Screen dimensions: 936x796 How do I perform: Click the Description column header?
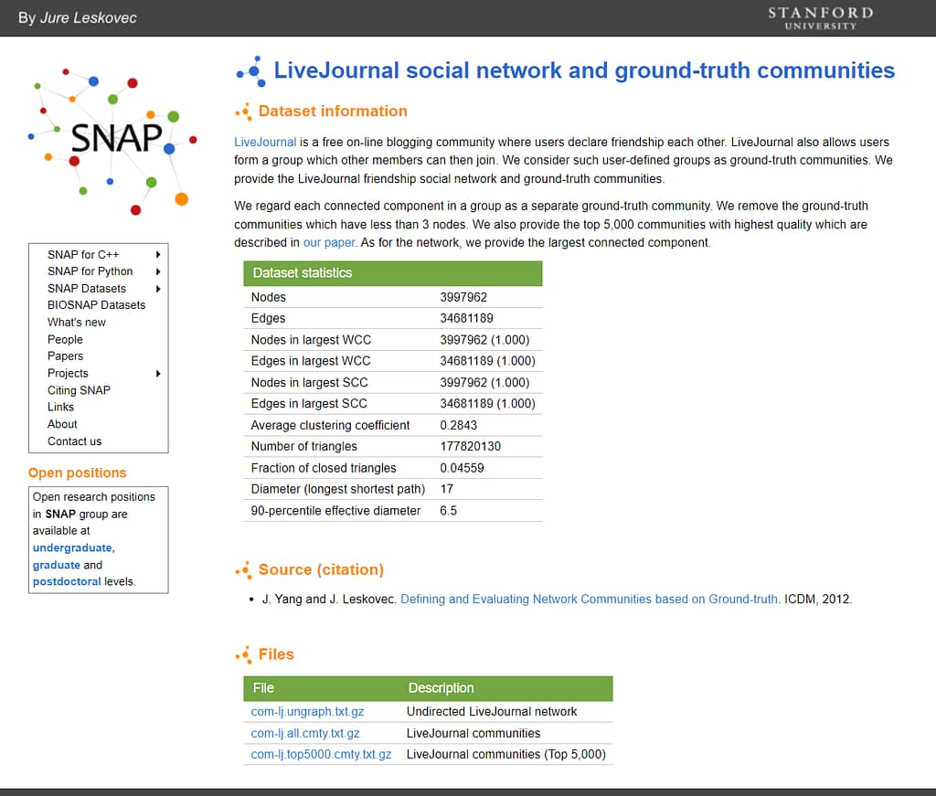(441, 688)
